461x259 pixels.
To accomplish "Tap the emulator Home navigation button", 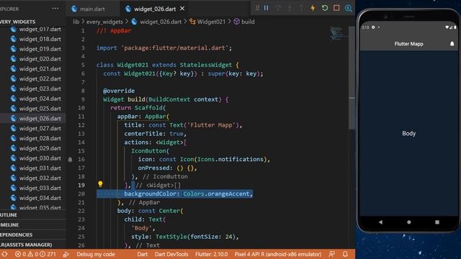I will 408,222.
